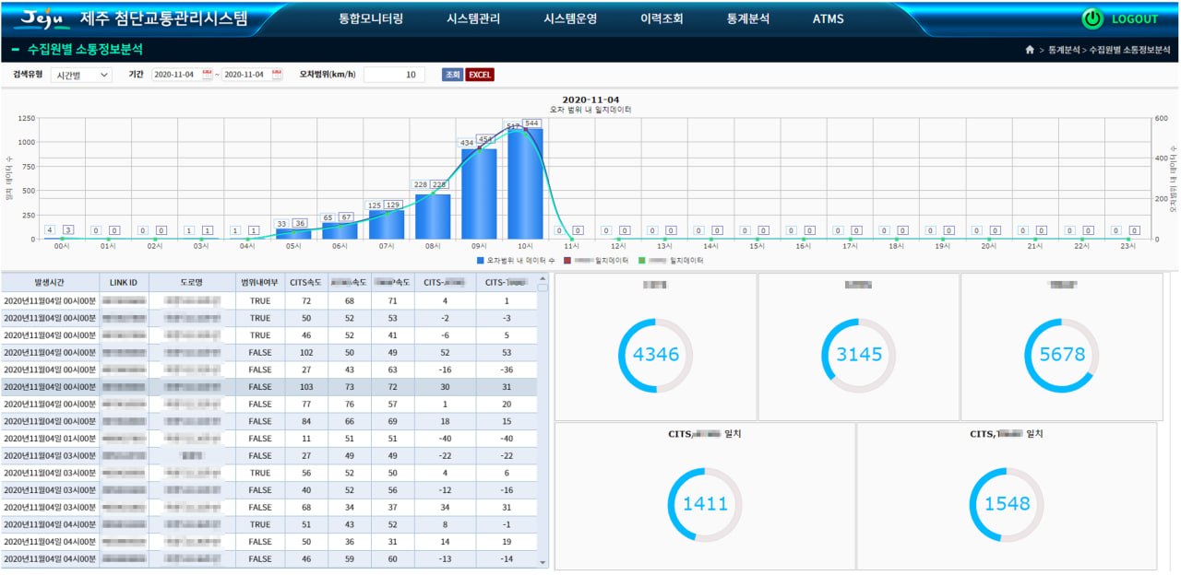This screenshot has width=1181, height=575.
Task: Click the 오차범위 input field
Action: tap(394, 75)
